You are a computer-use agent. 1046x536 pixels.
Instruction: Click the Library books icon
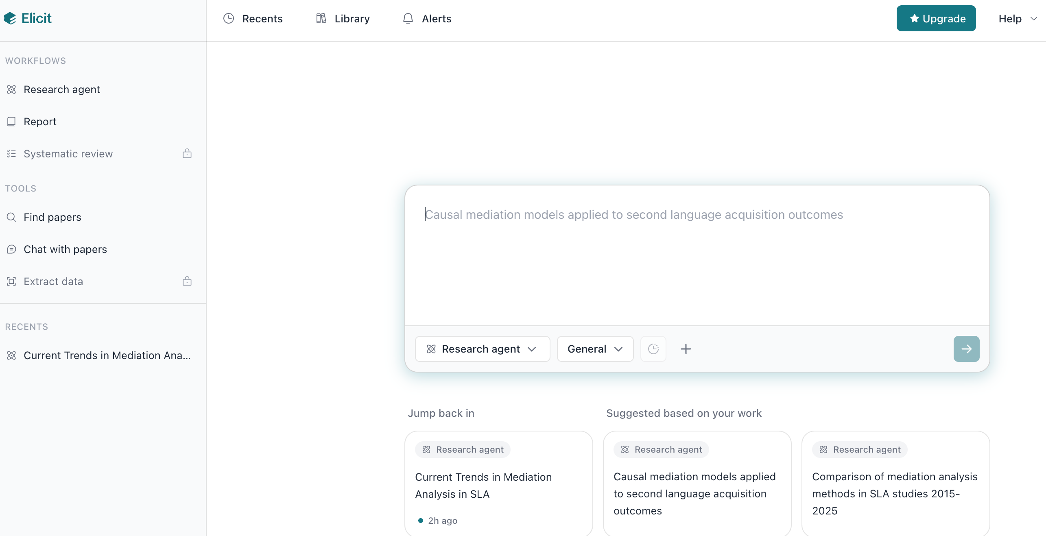321,19
